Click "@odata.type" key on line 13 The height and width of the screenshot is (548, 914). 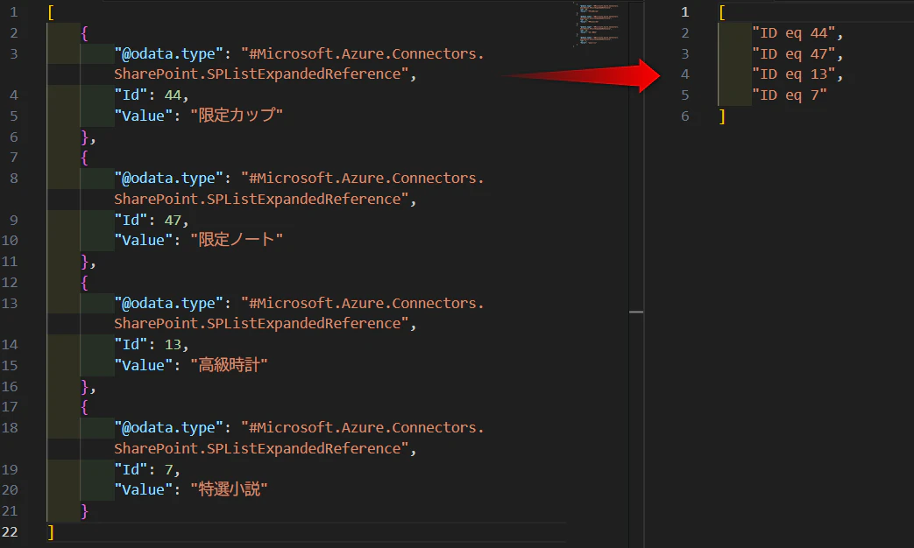[x=169, y=304]
